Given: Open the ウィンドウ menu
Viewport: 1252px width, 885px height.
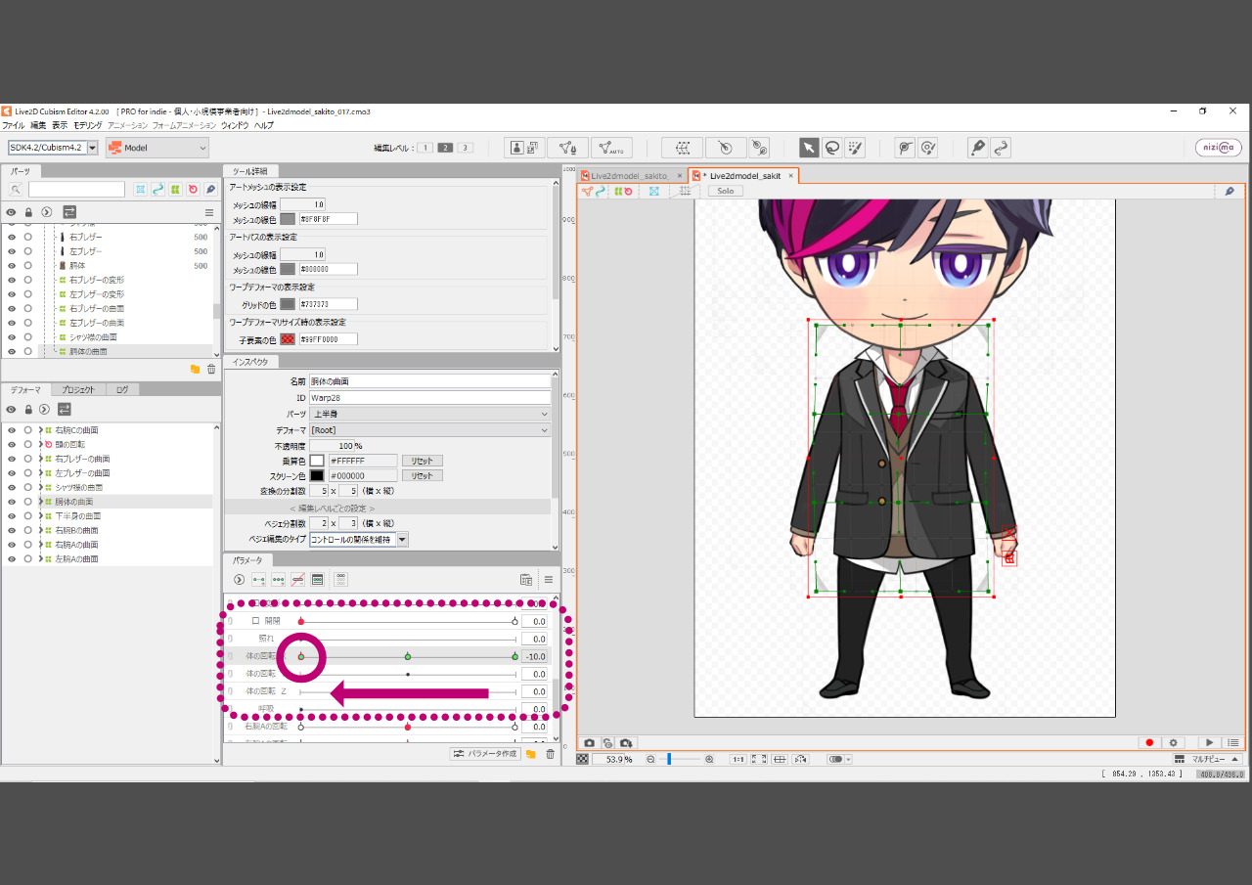Looking at the screenshot, I should pos(235,126).
